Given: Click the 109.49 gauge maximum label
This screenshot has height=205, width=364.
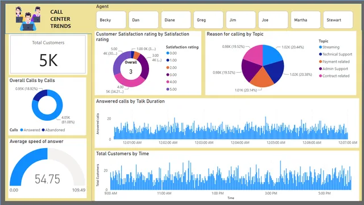Looking at the screenshot, I should (x=78, y=190).
